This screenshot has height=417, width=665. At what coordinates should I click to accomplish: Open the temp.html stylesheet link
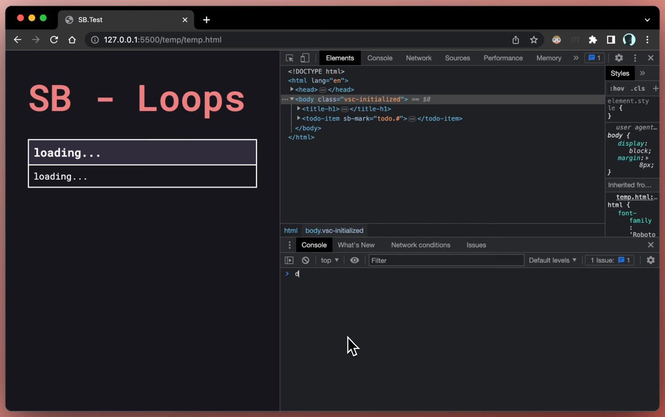(x=637, y=197)
